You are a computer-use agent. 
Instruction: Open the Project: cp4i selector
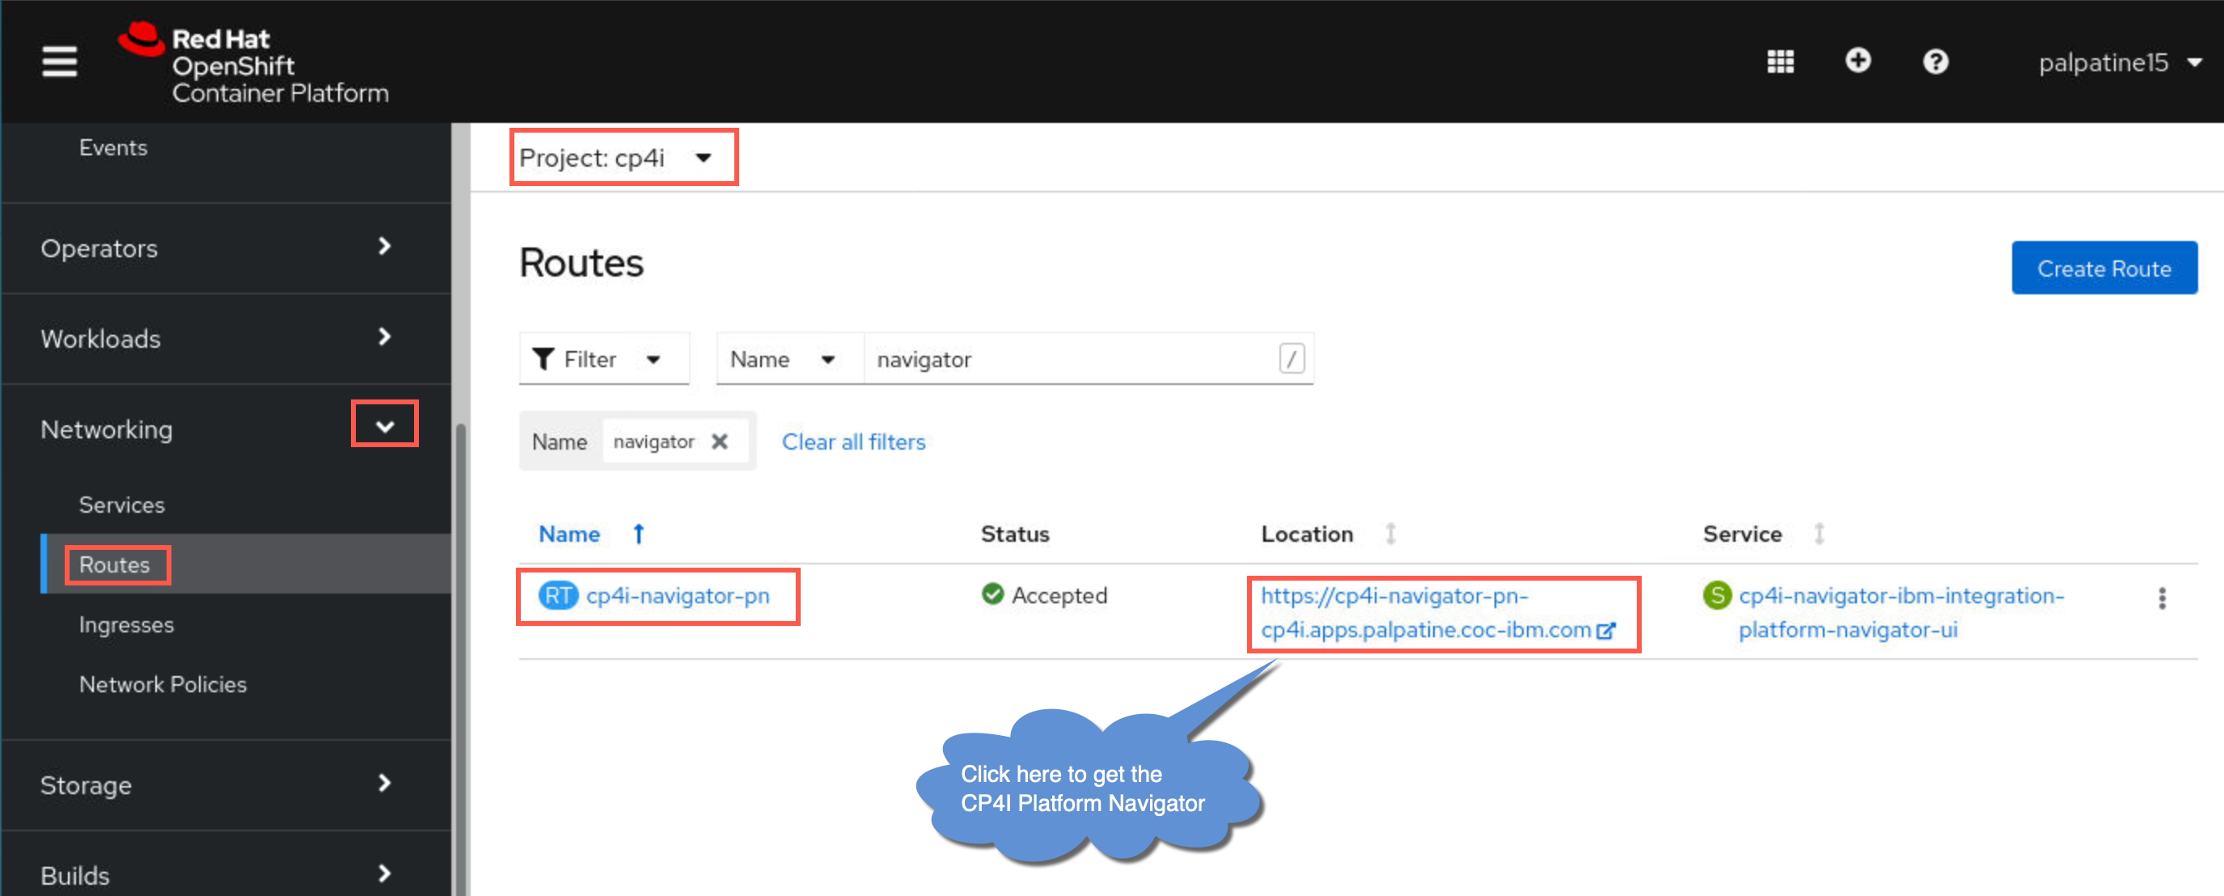[616, 158]
